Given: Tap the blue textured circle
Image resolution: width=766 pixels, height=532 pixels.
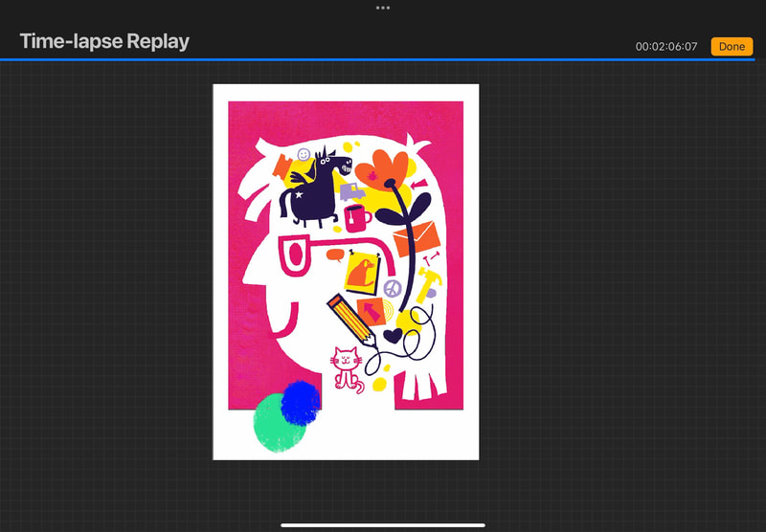Looking at the screenshot, I should tap(301, 402).
